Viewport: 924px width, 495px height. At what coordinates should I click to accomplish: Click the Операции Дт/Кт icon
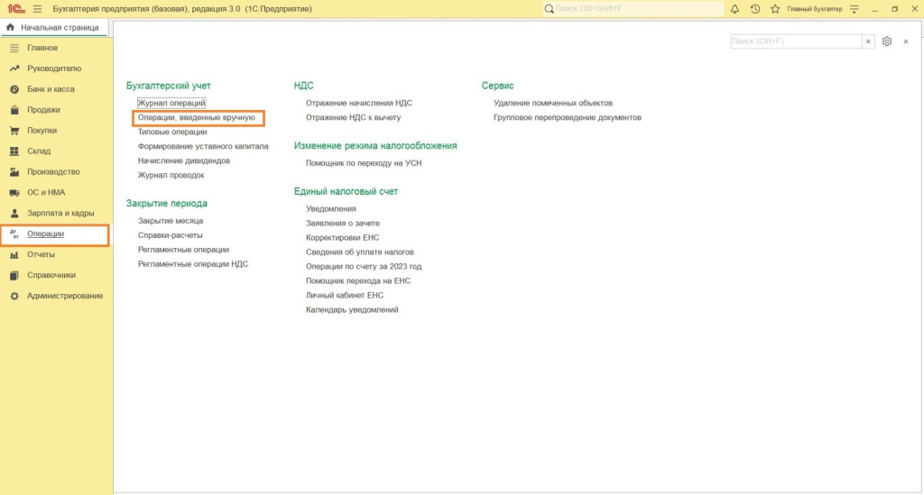14,234
